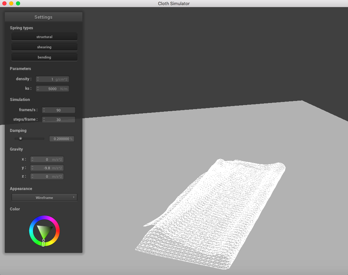Click inside the color wheel's green triangle

point(44,231)
